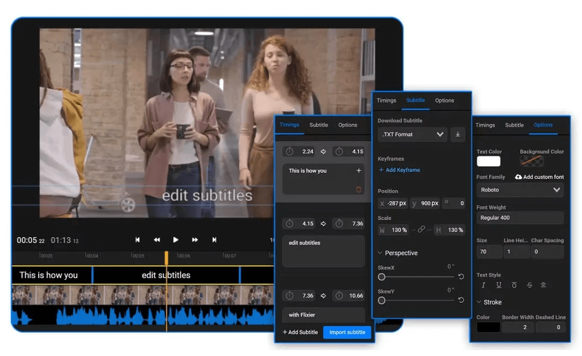This screenshot has height=356, width=582.
Task: Click the SkewY slider handle
Action: (382, 300)
